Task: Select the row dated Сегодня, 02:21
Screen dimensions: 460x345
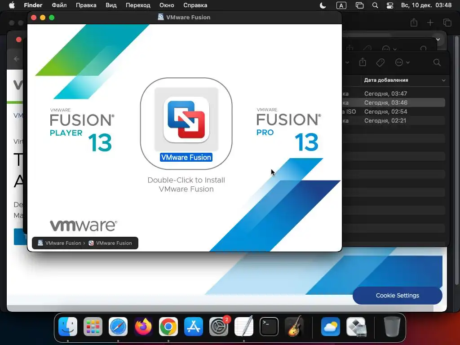Action: pyautogui.click(x=394, y=120)
